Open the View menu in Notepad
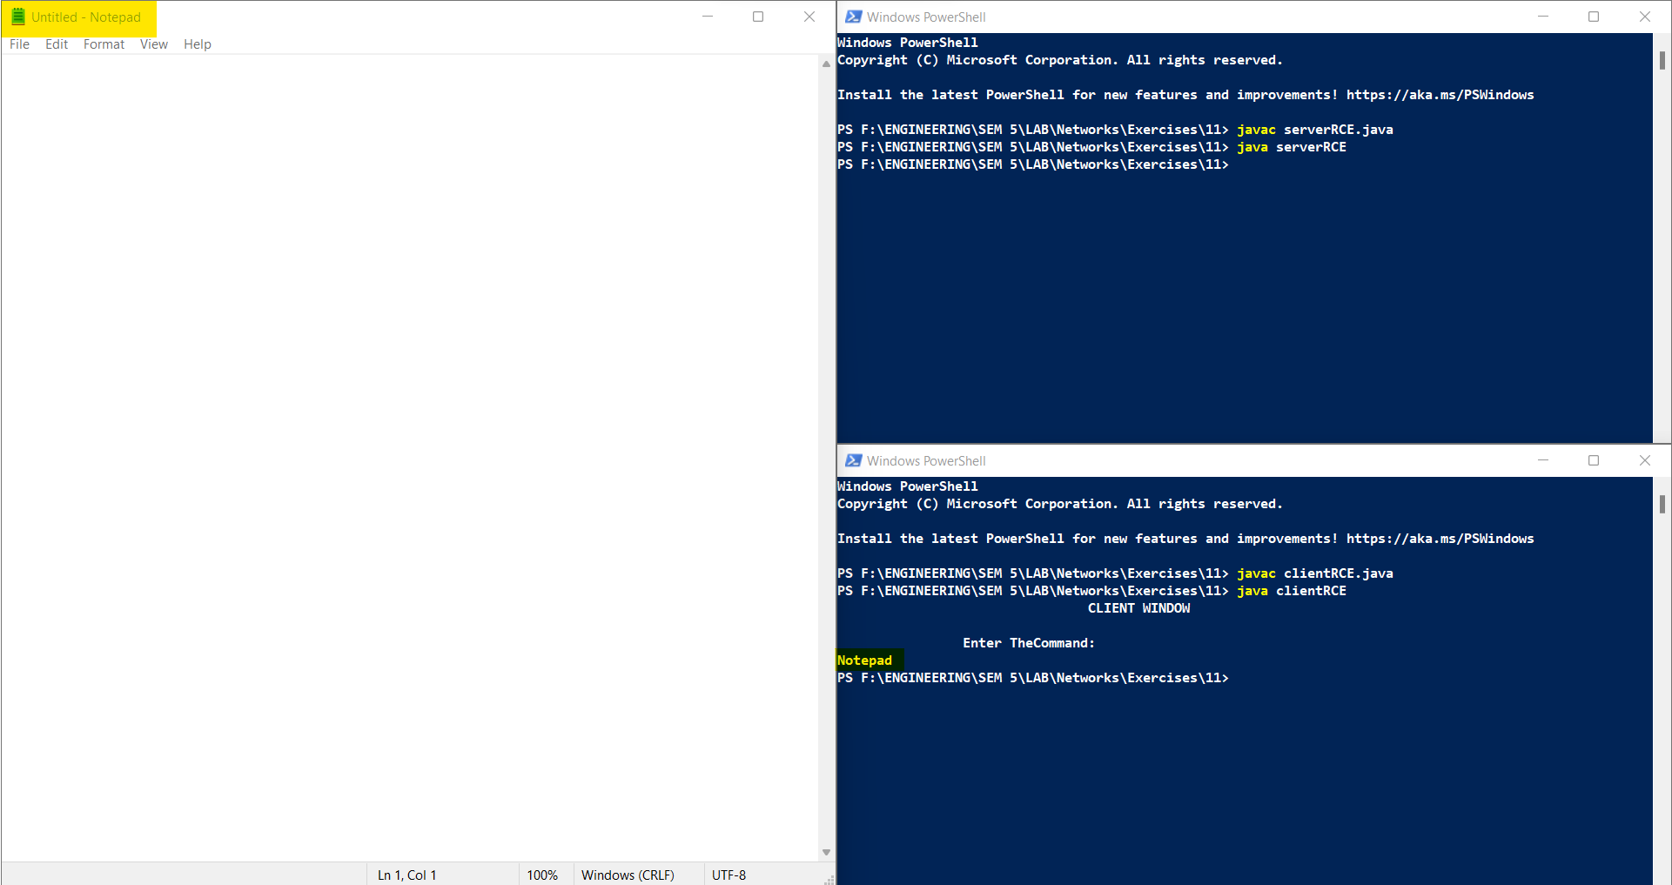Image resolution: width=1672 pixels, height=885 pixels. point(154,44)
